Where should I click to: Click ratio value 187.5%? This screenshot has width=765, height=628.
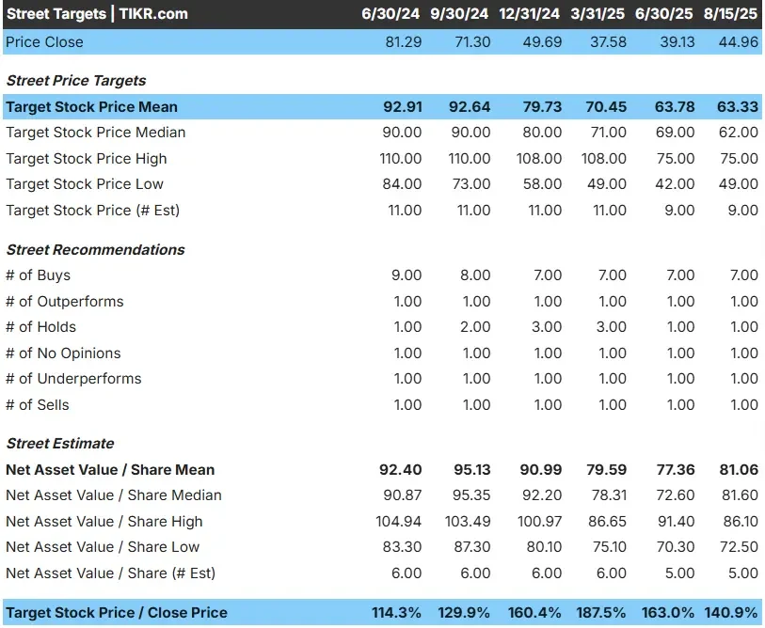[x=601, y=612]
